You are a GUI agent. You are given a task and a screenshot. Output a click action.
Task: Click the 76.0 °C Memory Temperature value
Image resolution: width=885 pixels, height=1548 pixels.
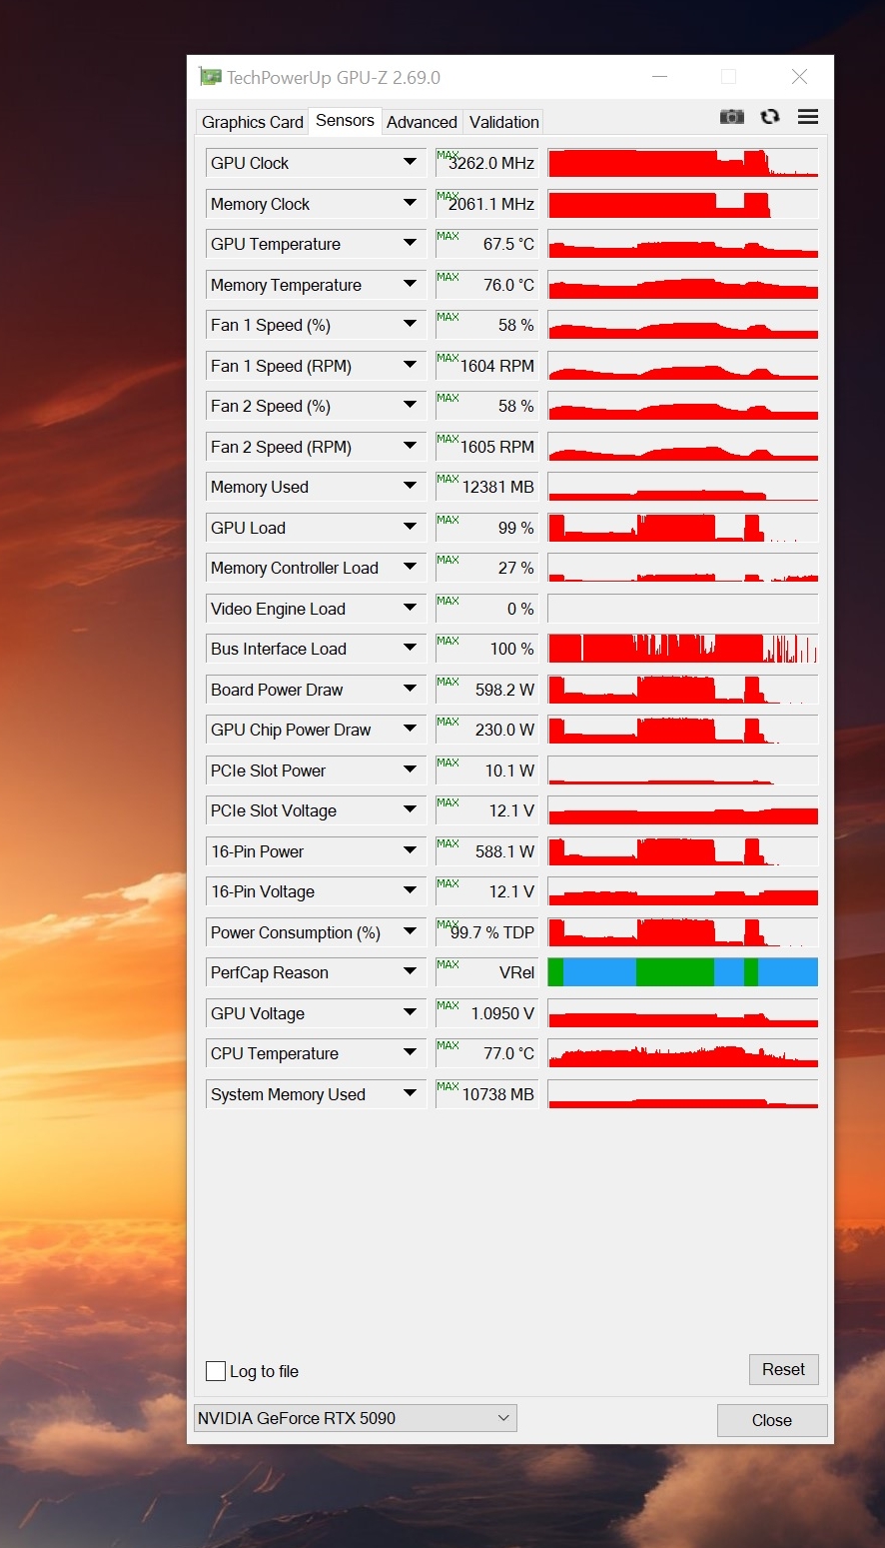486,285
